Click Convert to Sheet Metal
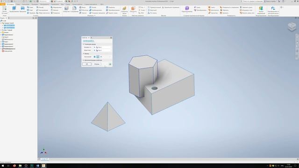The width and height of the screenshot is (299, 168). 273,10
